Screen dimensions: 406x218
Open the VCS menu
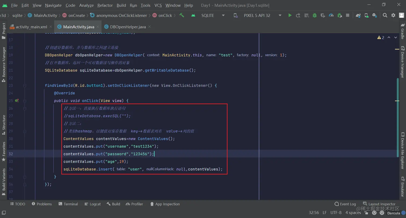point(158,5)
